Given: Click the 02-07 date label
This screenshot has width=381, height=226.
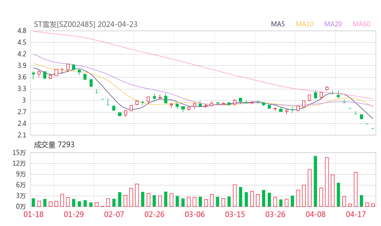Looking at the screenshot, I should (x=114, y=214).
